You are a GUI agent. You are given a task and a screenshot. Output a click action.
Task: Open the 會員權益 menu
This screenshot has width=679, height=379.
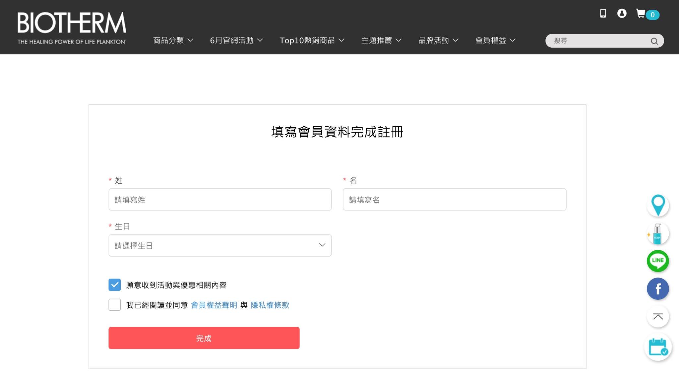pos(495,40)
